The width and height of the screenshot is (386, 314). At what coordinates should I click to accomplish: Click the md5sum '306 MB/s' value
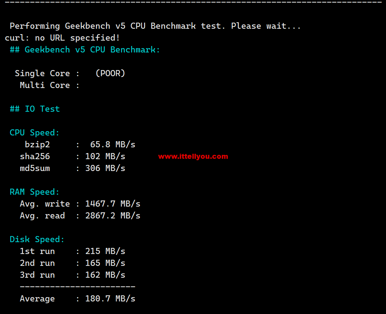coord(105,168)
